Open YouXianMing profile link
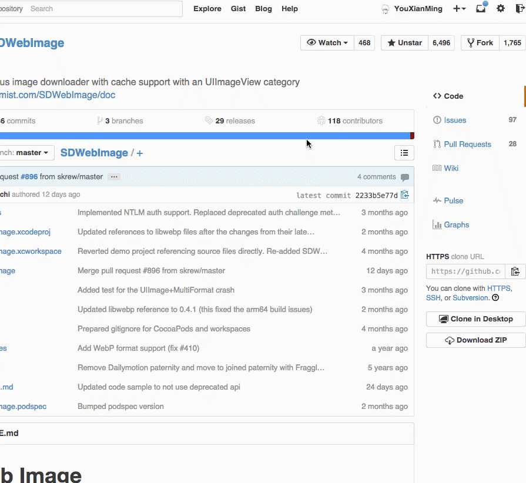The image size is (526, 483). coord(418,9)
